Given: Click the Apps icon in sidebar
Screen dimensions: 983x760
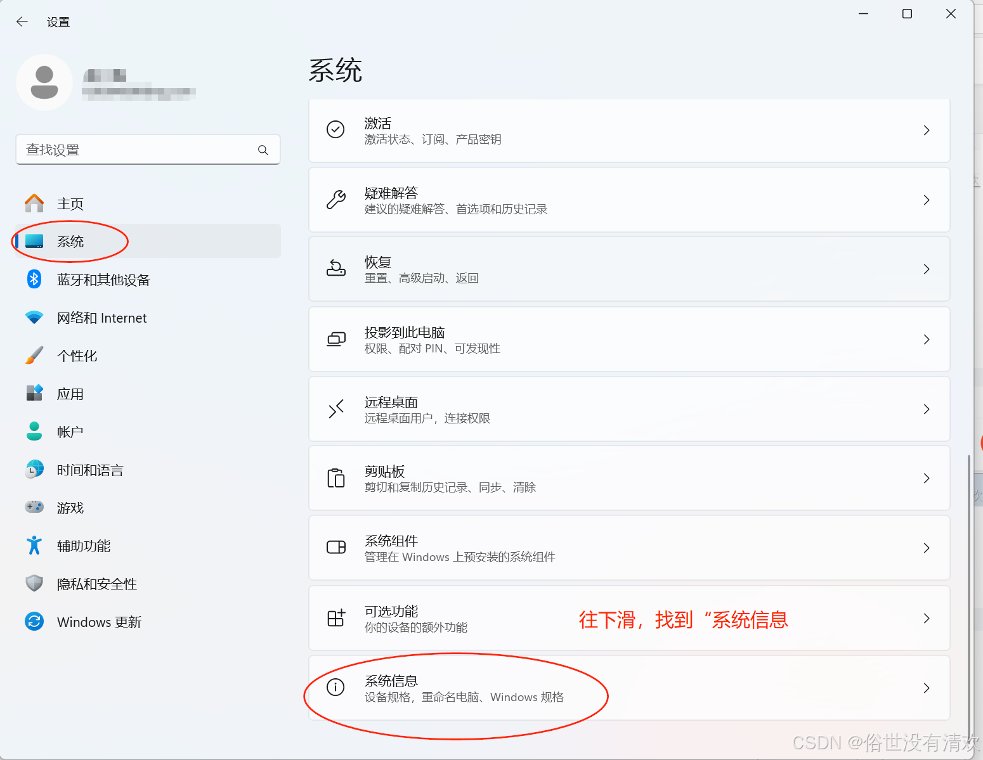Looking at the screenshot, I should coord(34,393).
